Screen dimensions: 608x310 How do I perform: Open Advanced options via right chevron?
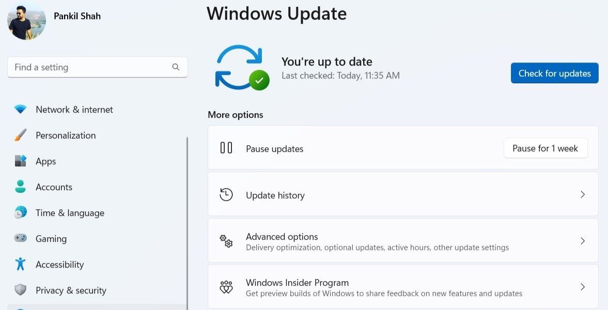(x=583, y=241)
